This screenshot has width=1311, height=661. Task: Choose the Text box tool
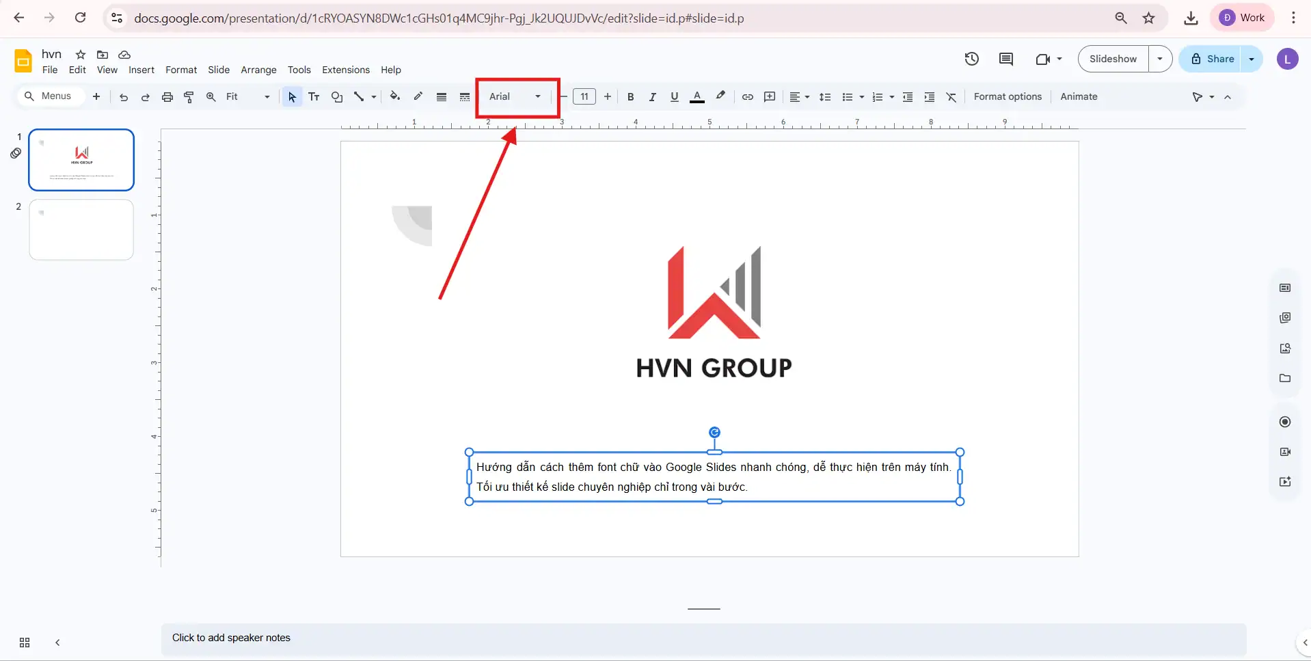pyautogui.click(x=314, y=97)
